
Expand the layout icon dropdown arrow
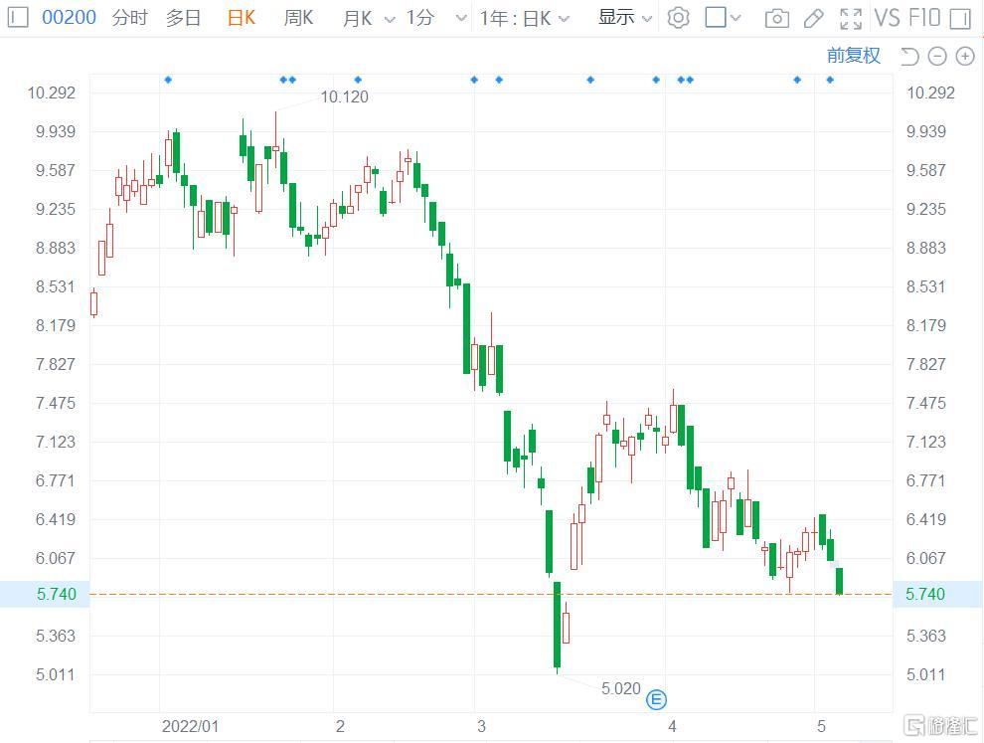[736, 18]
